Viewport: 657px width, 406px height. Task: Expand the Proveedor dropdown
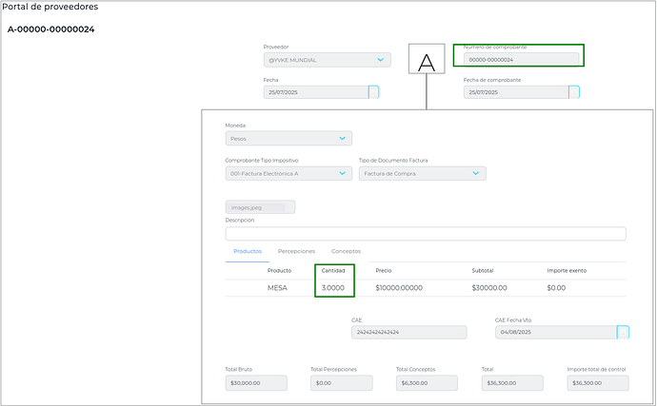pos(382,60)
